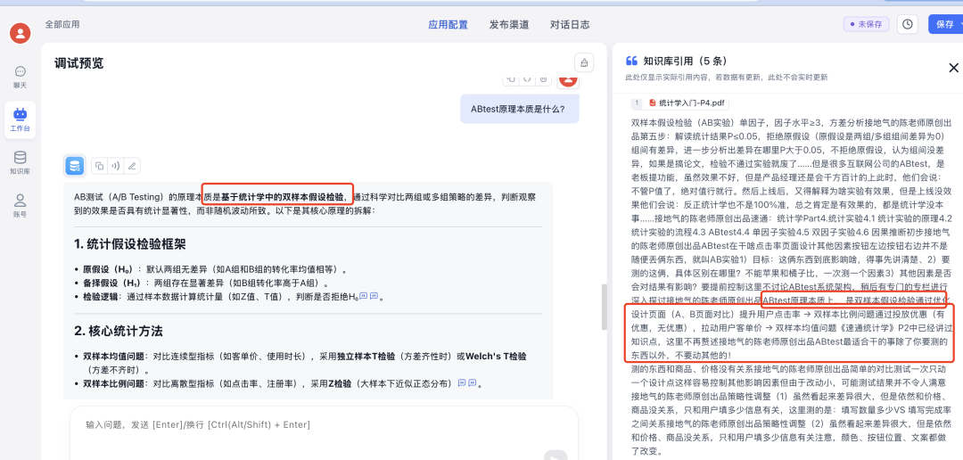Click the citation number 1 badge

point(638,103)
